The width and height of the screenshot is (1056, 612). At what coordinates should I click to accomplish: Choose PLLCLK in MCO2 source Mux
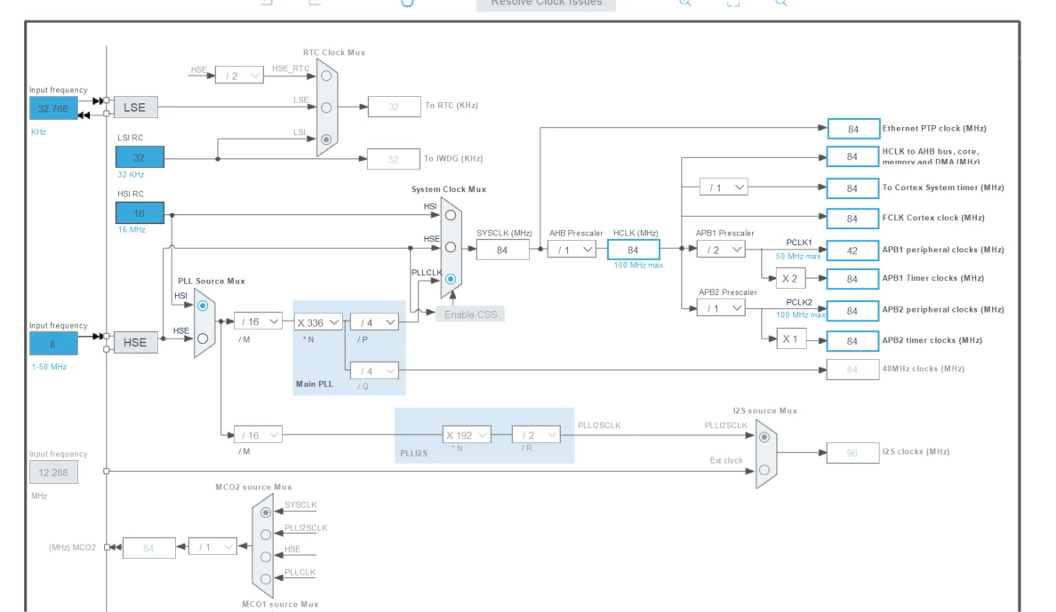266,579
